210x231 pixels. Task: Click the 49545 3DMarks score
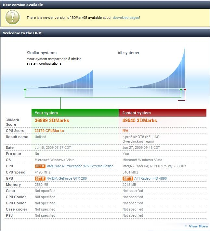pyautogui.click(x=139, y=121)
